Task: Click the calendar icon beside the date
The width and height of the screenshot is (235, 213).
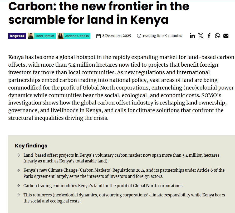Action: (99, 36)
